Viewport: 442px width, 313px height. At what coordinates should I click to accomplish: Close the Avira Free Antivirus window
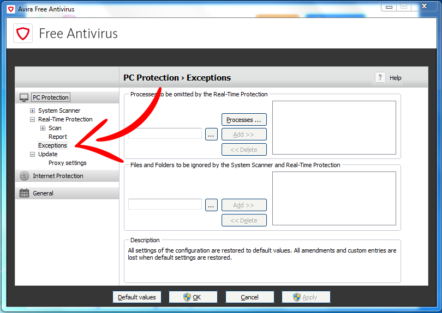[x=424, y=6]
